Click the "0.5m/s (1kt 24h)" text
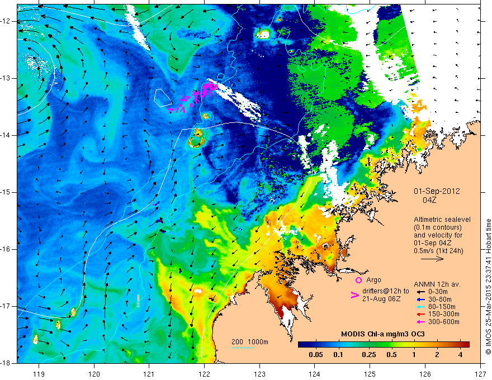Screen dimensions: 492x380 pos(438,251)
